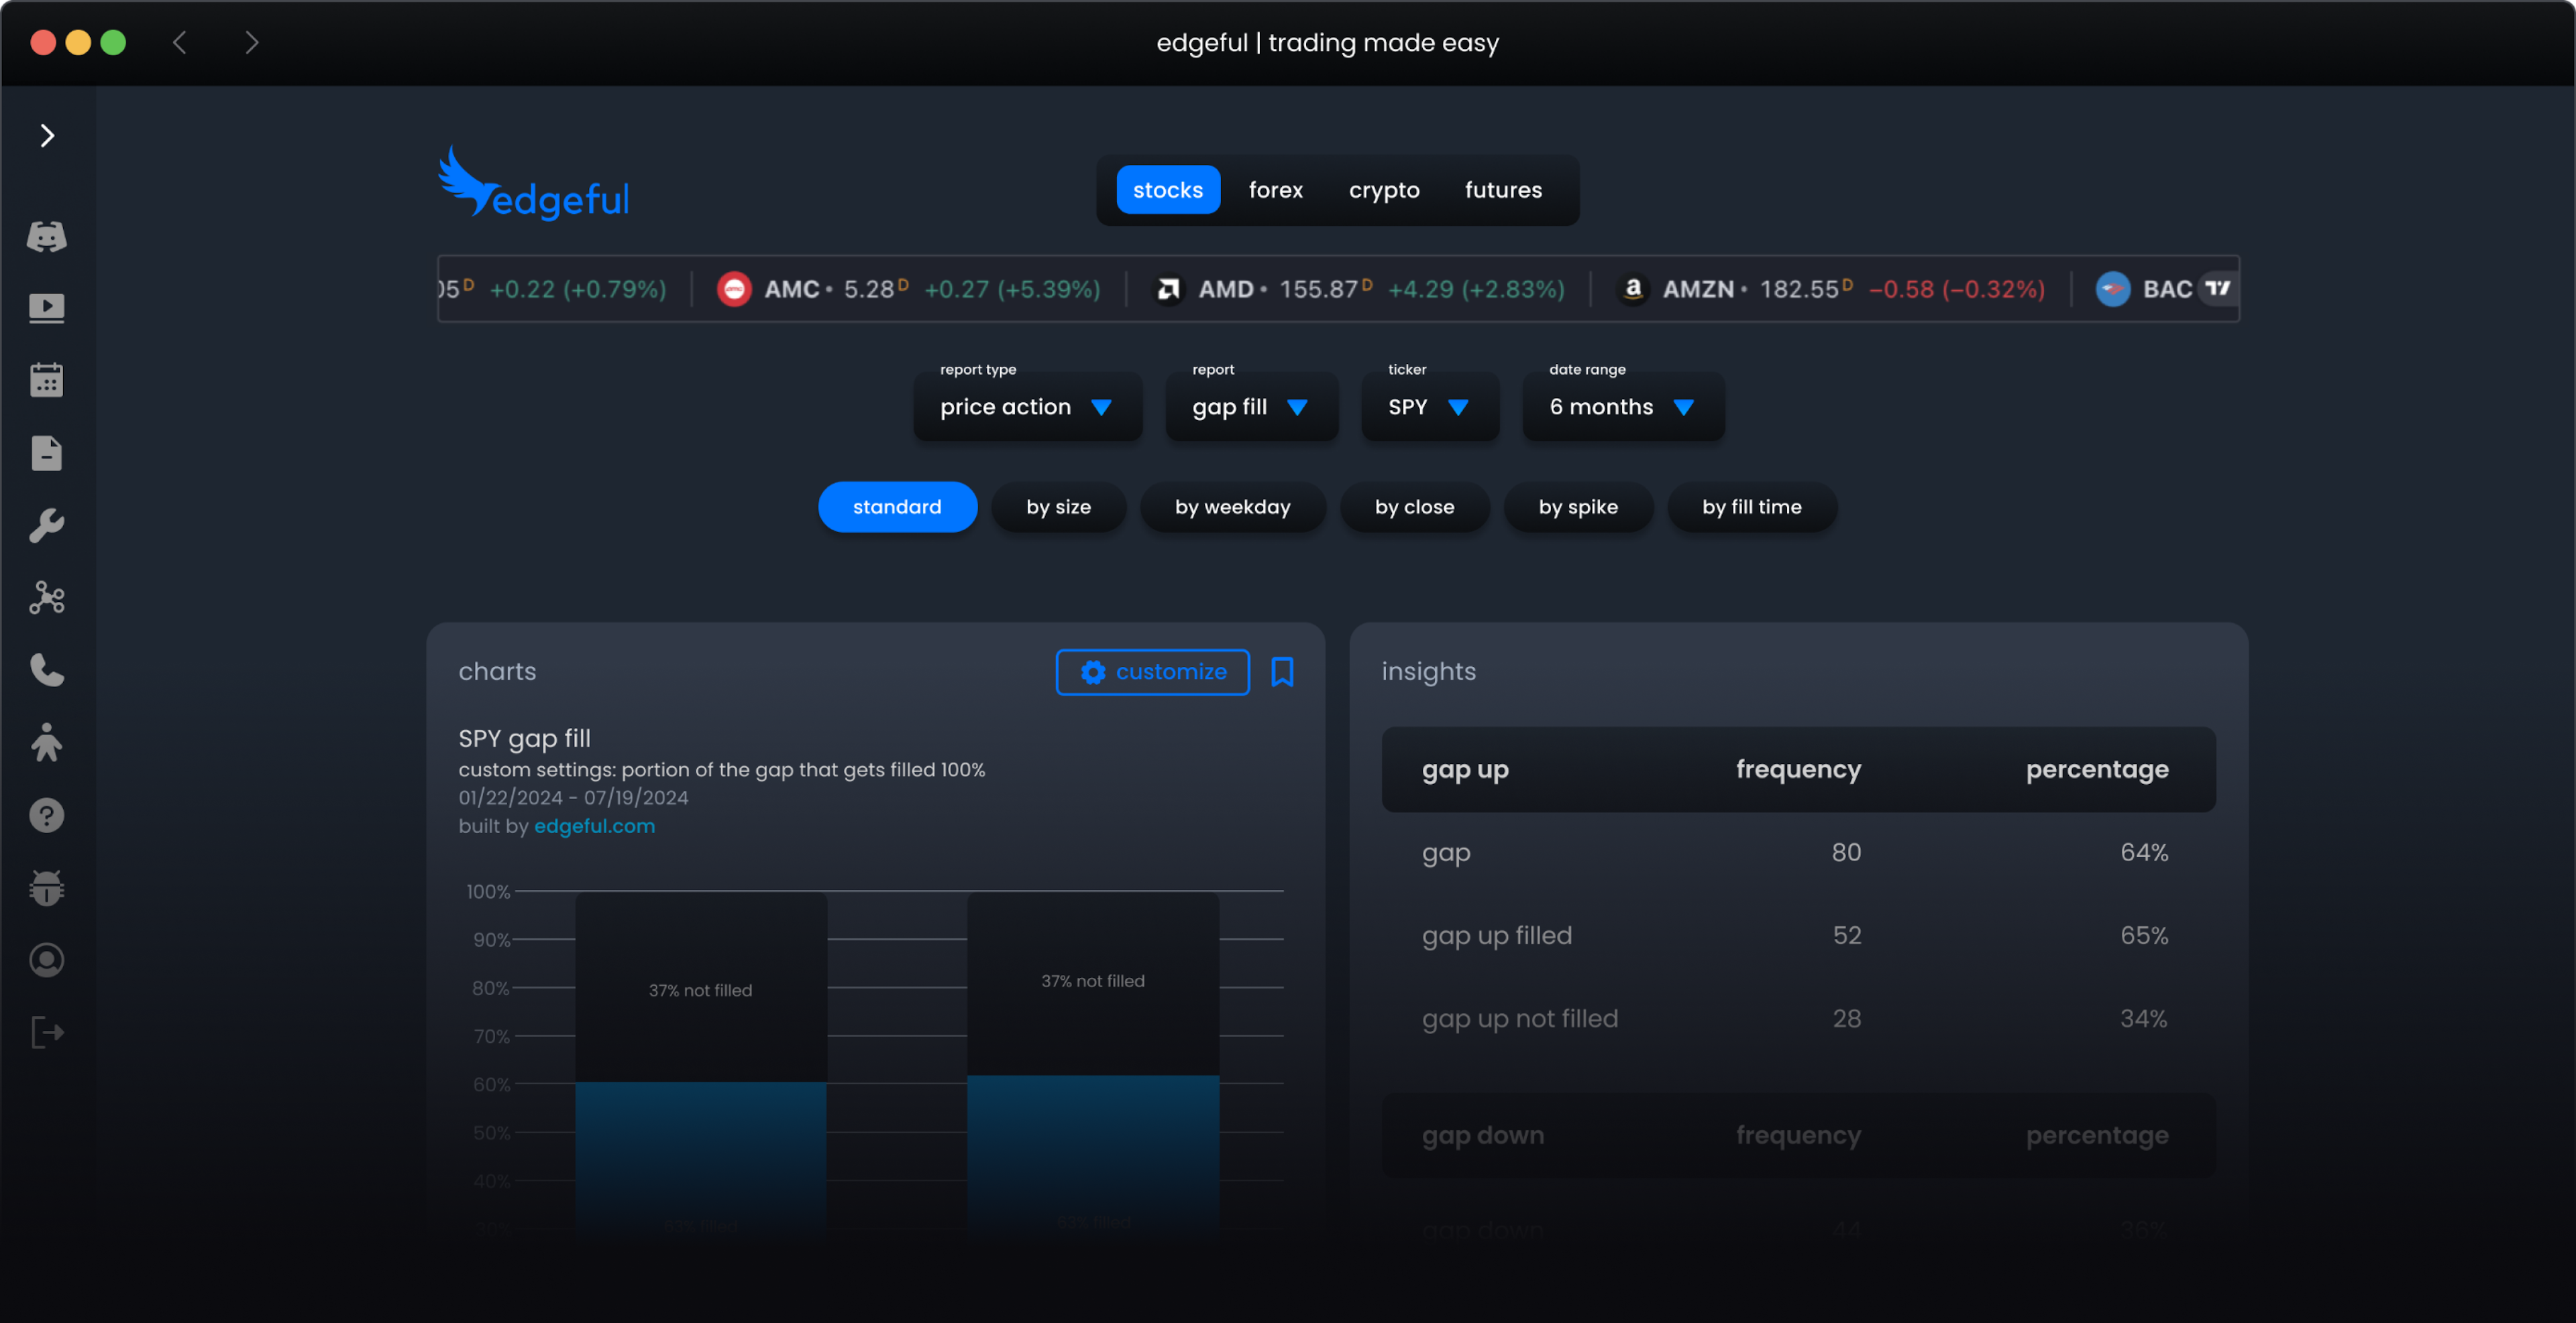Toggle the 'by close' filter option
The height and width of the screenshot is (1323, 2576).
coord(1415,506)
